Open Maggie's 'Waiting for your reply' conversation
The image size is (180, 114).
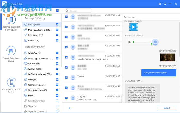coord(92,98)
